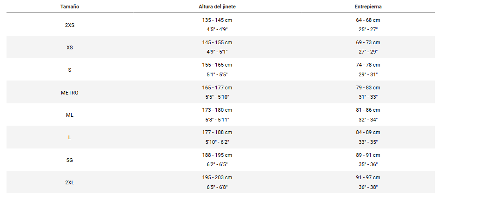Viewport: 479px width, 202px height.
Task: Click the S size label
Action: pyautogui.click(x=70, y=70)
